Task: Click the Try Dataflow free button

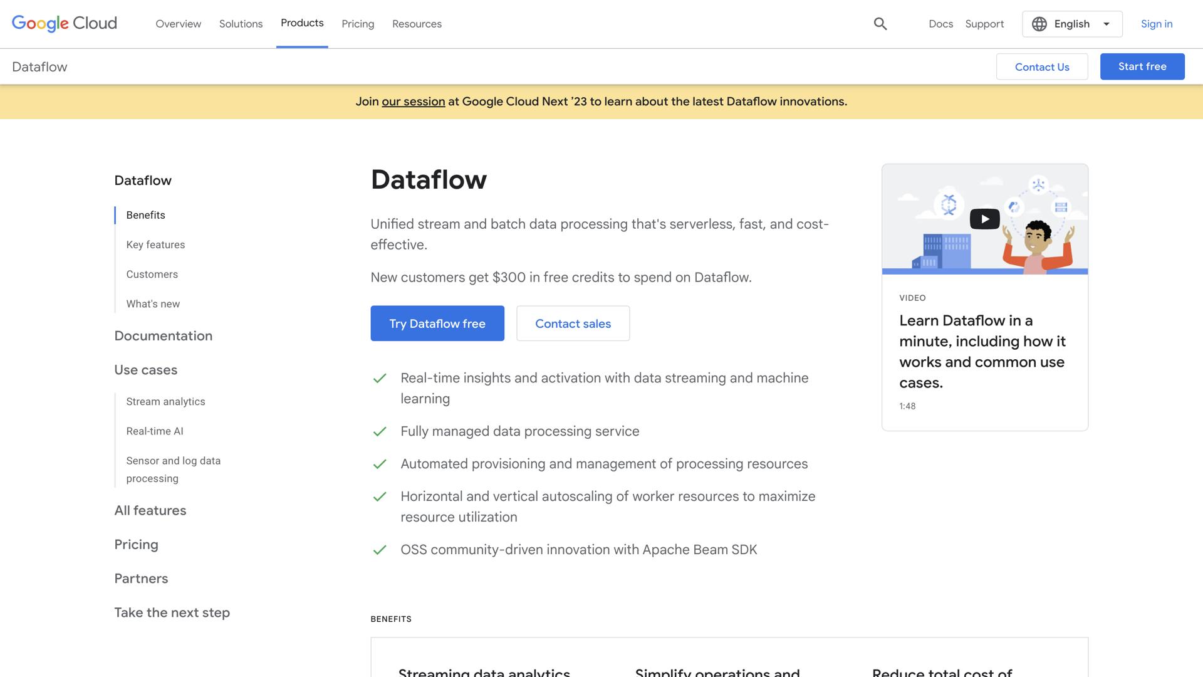Action: click(437, 323)
